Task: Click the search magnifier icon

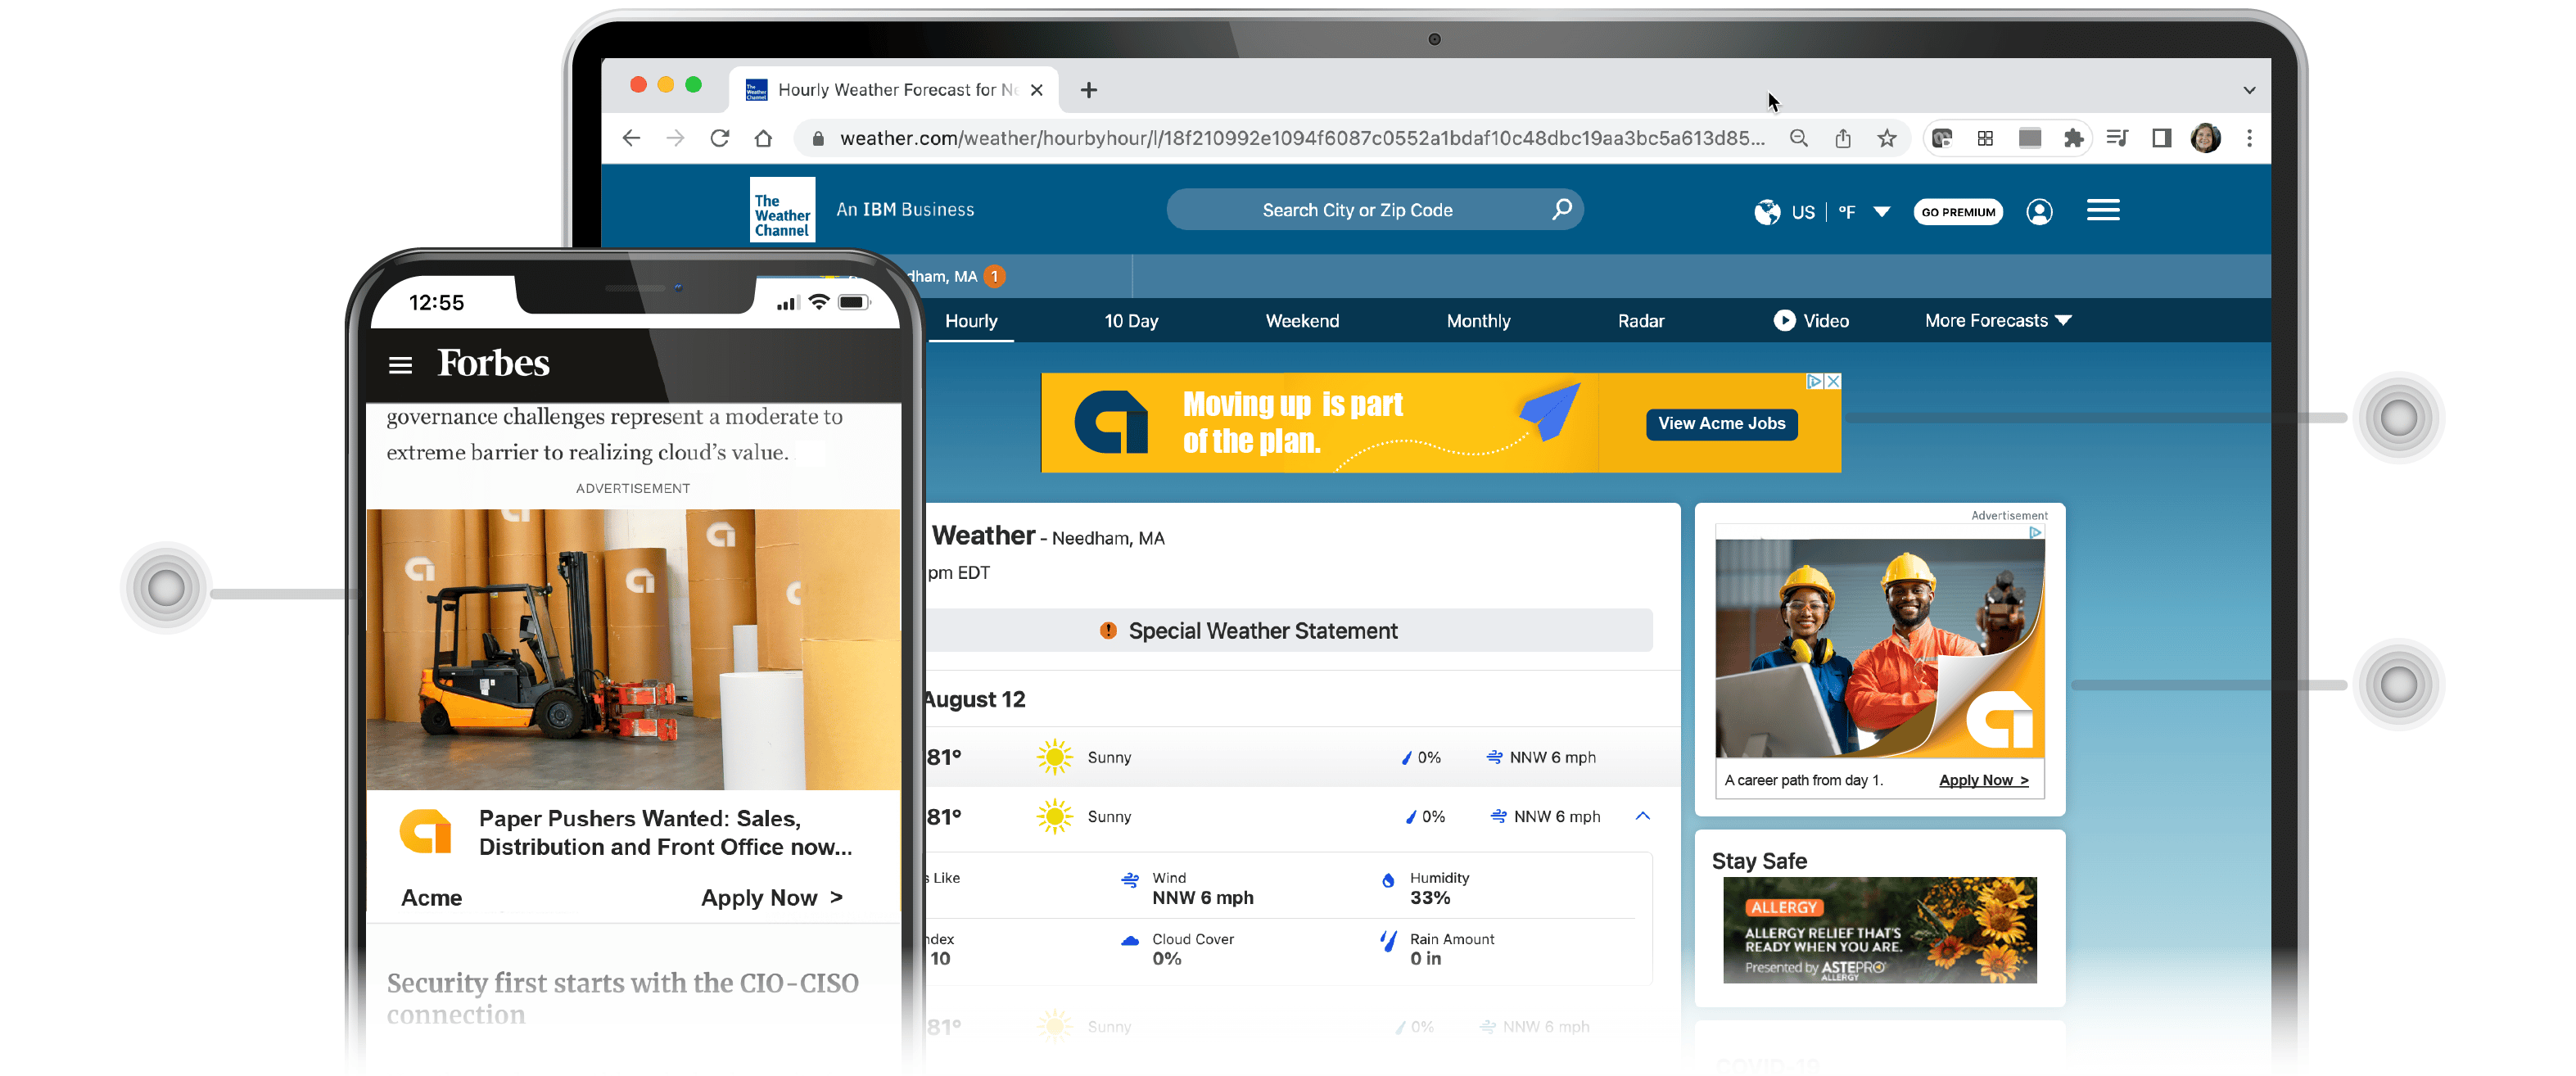Action: pyautogui.click(x=1561, y=209)
